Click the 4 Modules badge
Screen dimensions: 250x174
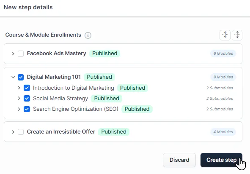(x=223, y=132)
